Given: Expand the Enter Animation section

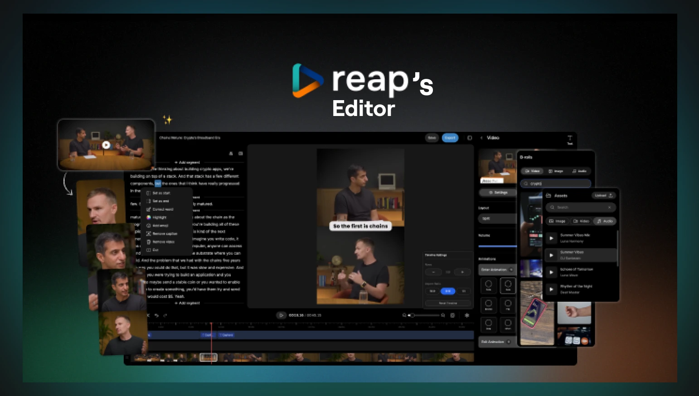Looking at the screenshot, I should pyautogui.click(x=497, y=270).
